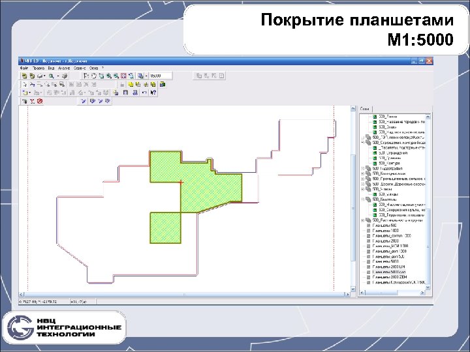Select the Планшеты_доп 500 layer row
This screenshot has height=352, width=470.
click(x=388, y=257)
